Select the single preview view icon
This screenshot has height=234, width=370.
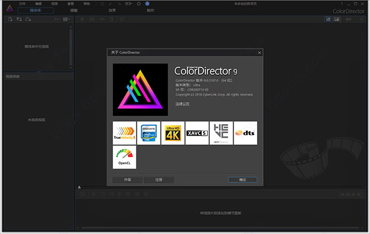tap(328, 19)
